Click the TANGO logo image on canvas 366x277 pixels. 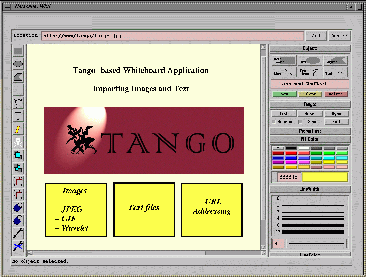pyautogui.click(x=144, y=141)
